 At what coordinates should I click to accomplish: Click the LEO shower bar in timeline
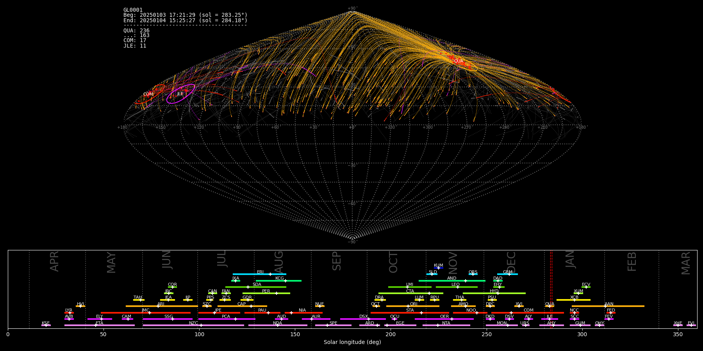pyautogui.click(x=457, y=287)
